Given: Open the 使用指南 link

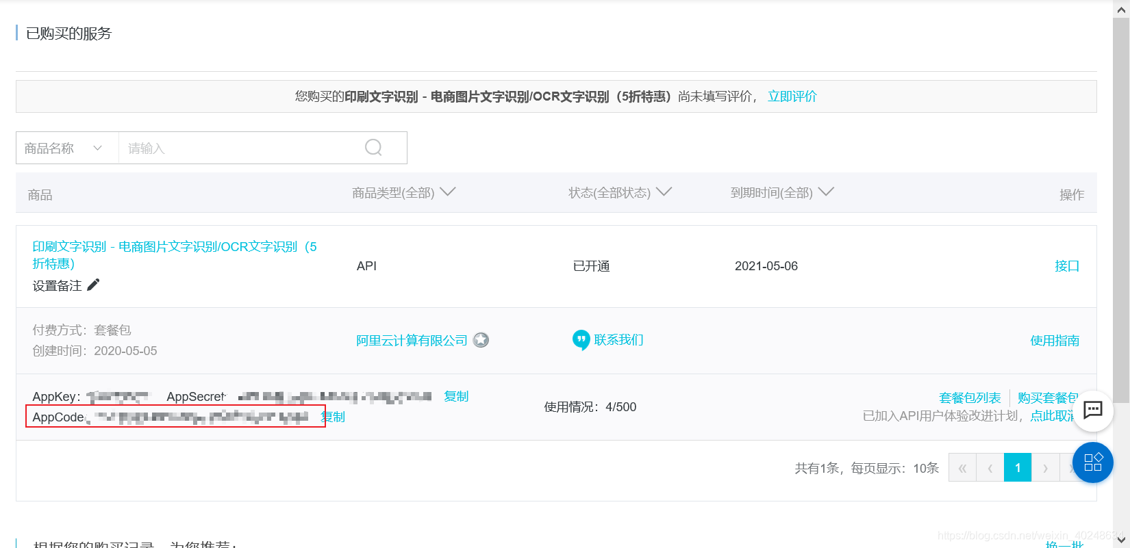Looking at the screenshot, I should [1055, 341].
